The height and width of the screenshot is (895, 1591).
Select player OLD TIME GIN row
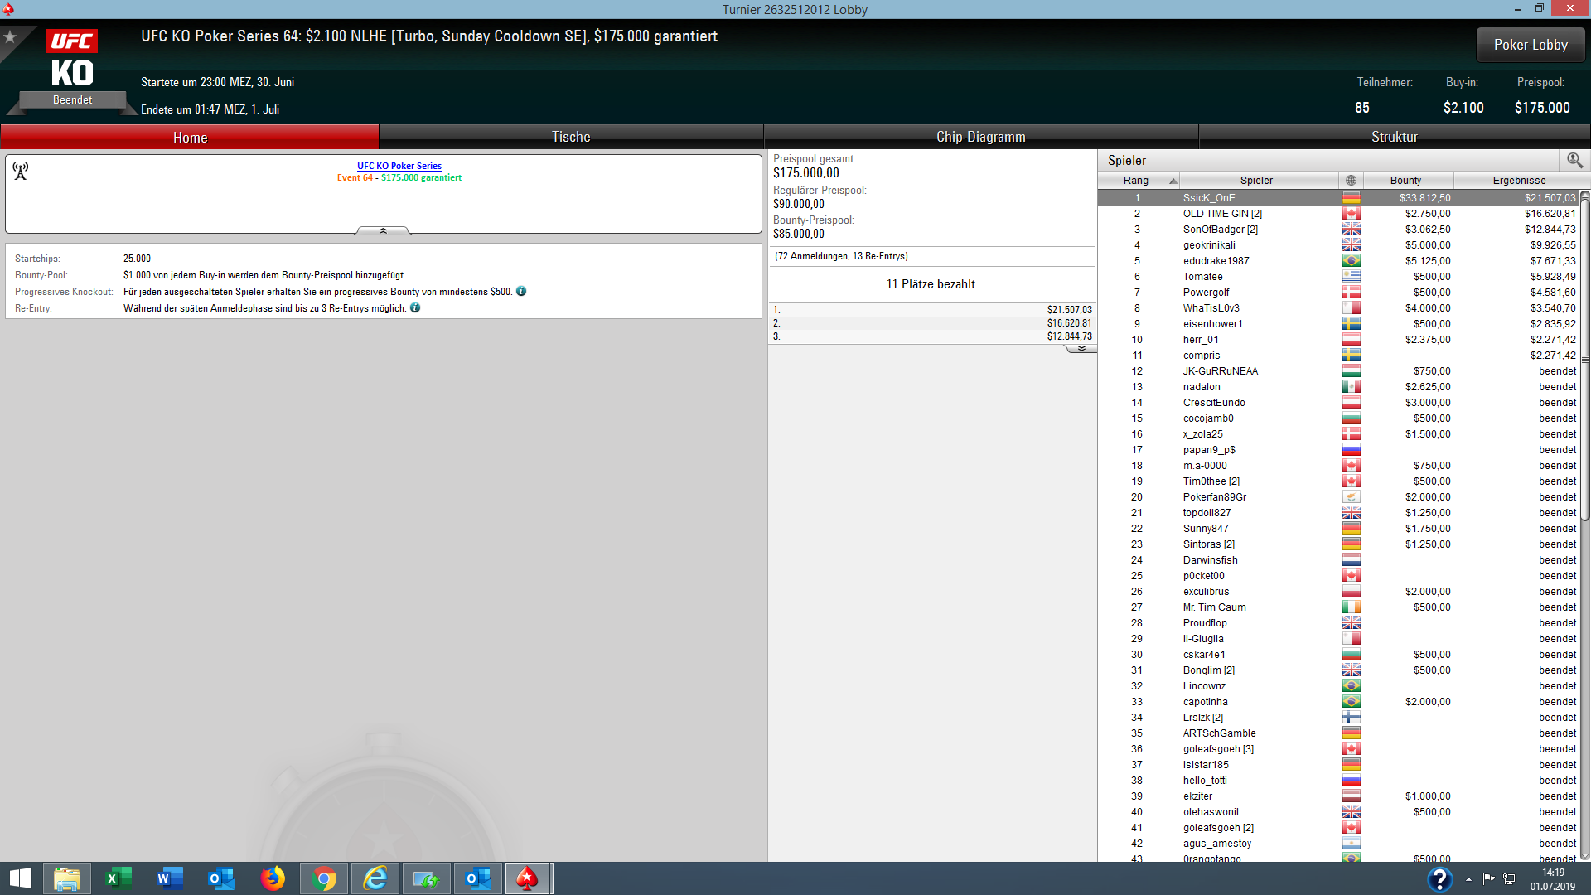pos(1221,214)
